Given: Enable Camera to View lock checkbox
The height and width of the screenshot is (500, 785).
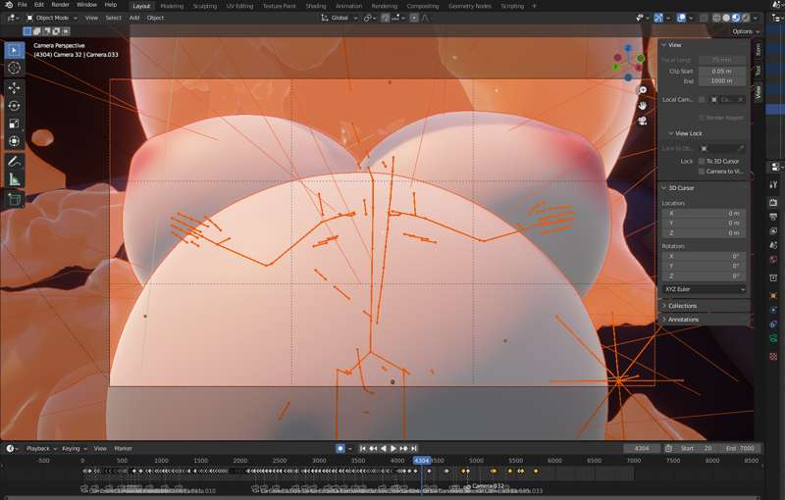Looking at the screenshot, I should [x=702, y=171].
